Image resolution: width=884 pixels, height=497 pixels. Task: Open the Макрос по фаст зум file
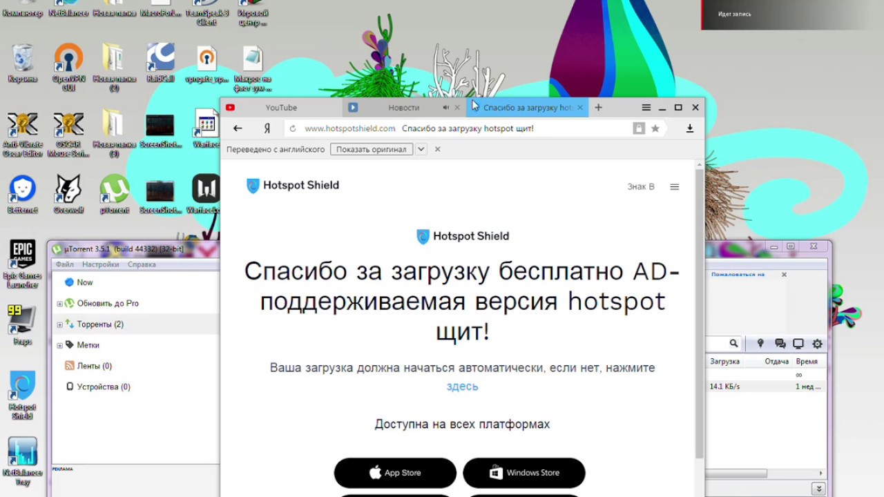point(253,68)
